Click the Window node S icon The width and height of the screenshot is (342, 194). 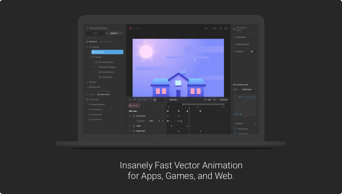click(93, 57)
